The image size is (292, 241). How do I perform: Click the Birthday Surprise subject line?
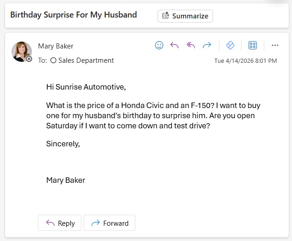coord(73,15)
